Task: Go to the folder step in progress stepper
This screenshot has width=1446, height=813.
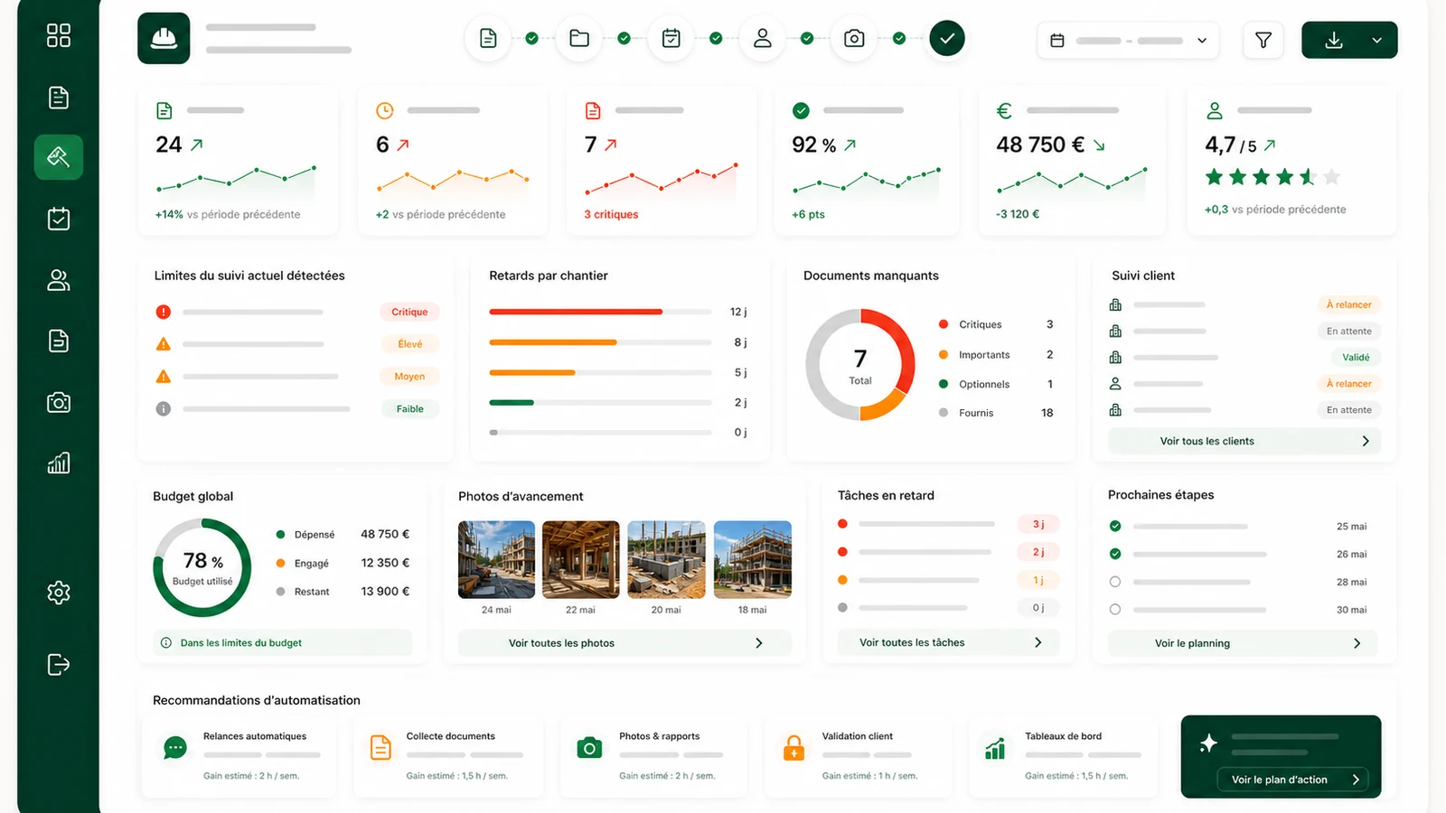Action: coord(579,38)
